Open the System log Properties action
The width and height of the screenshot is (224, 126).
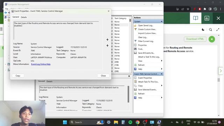tap(142, 45)
